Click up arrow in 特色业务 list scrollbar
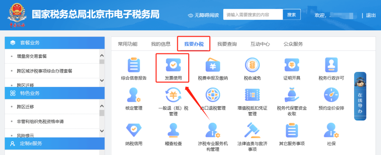Viewport: 381px width, 155px height. click(102, 106)
